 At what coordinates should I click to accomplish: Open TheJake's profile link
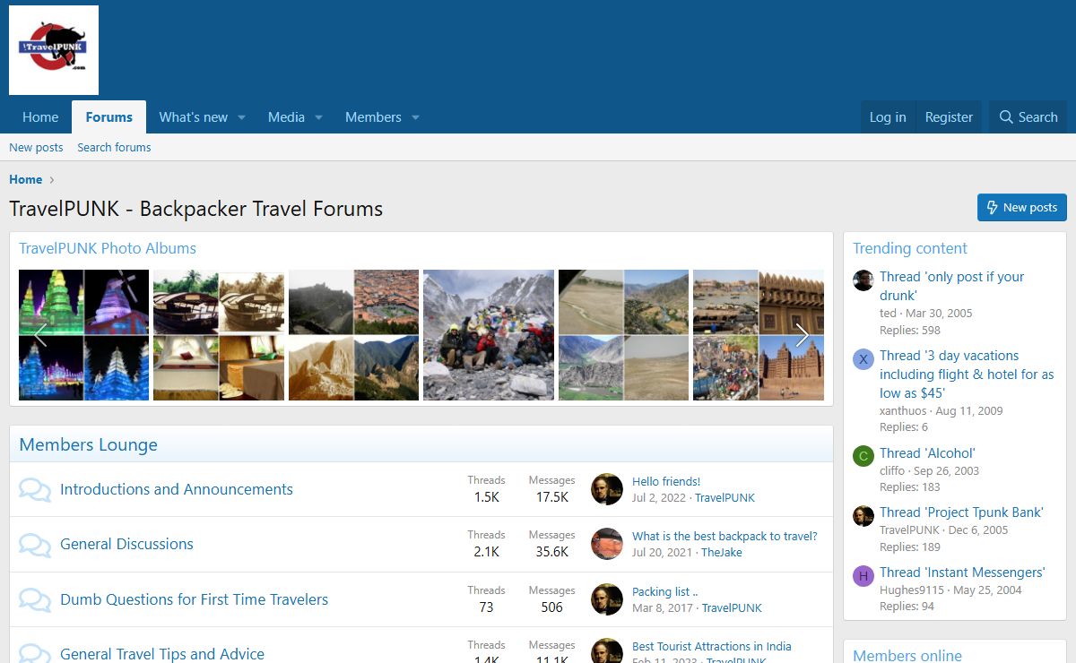pos(722,552)
